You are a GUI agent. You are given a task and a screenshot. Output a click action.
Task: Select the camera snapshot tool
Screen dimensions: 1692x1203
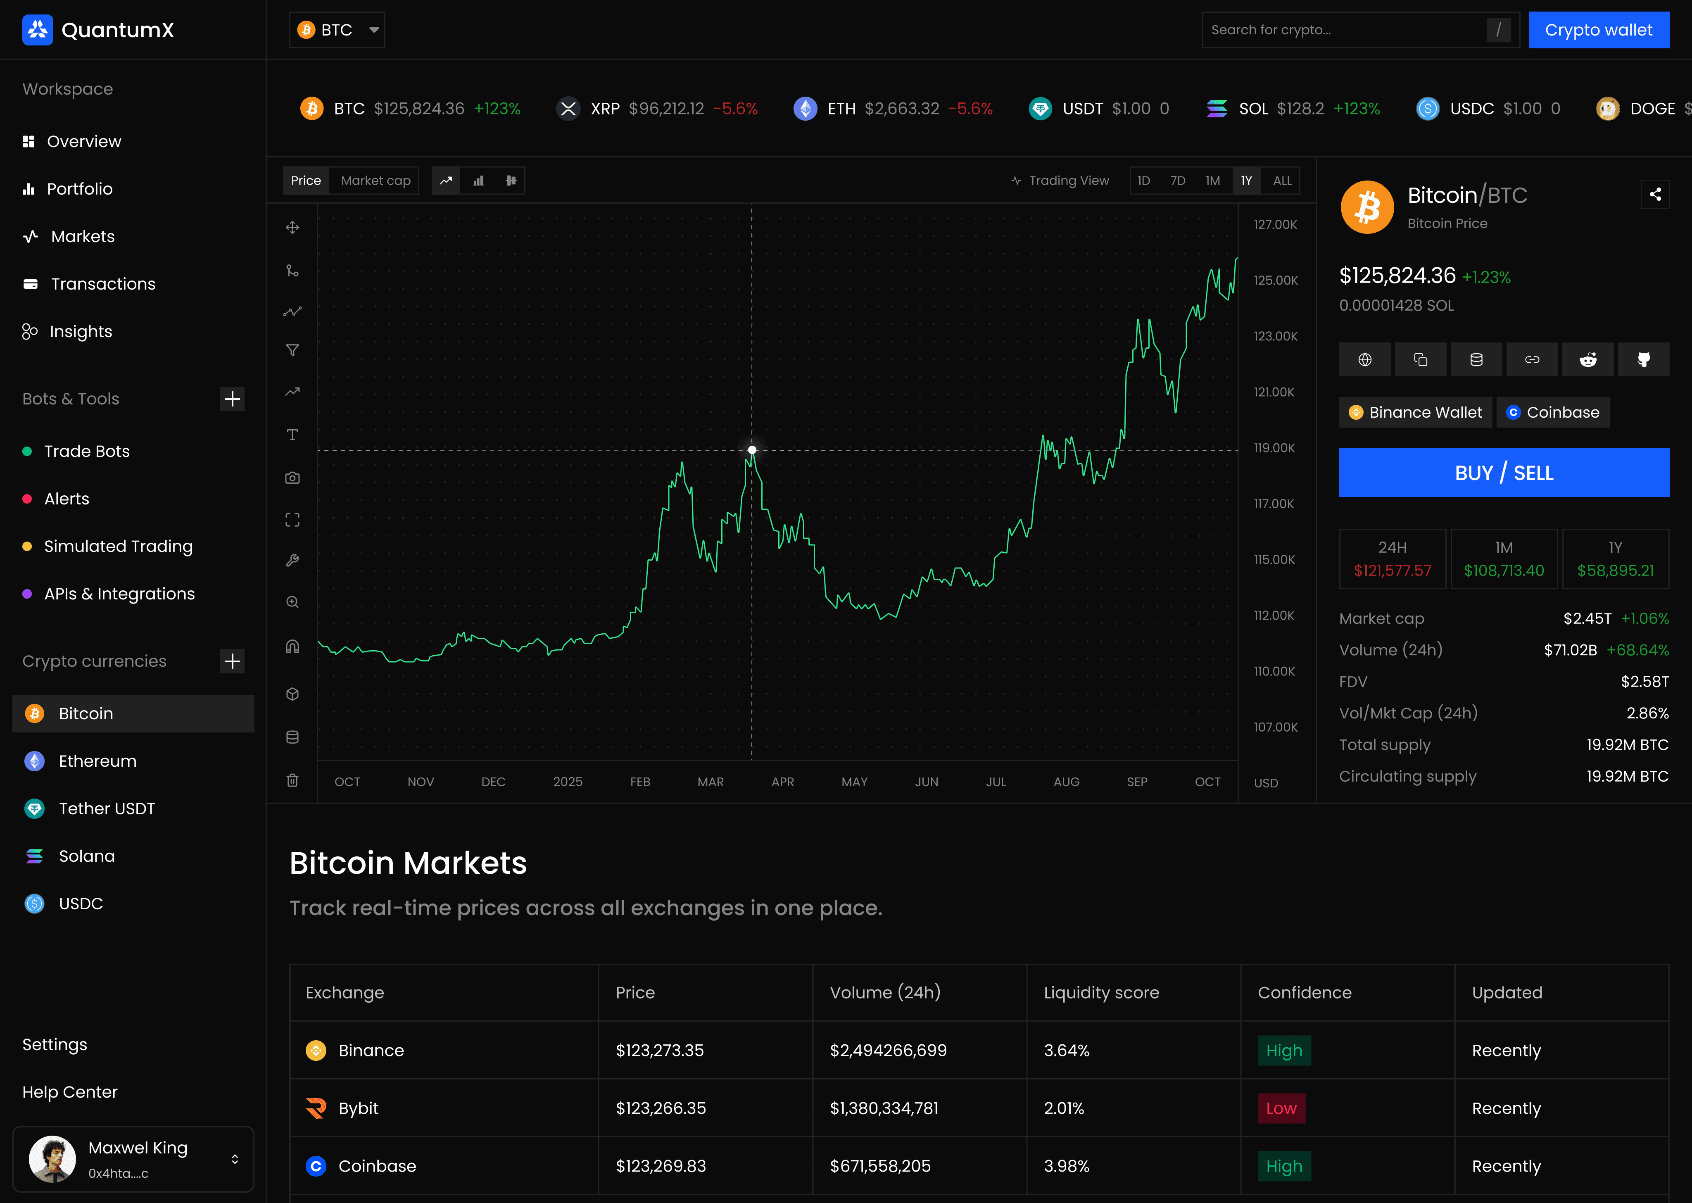tap(292, 478)
